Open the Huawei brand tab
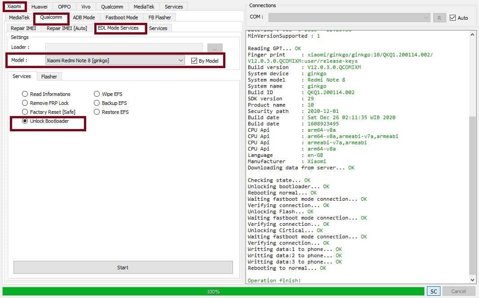Image resolution: width=479 pixels, height=298 pixels. (x=40, y=7)
